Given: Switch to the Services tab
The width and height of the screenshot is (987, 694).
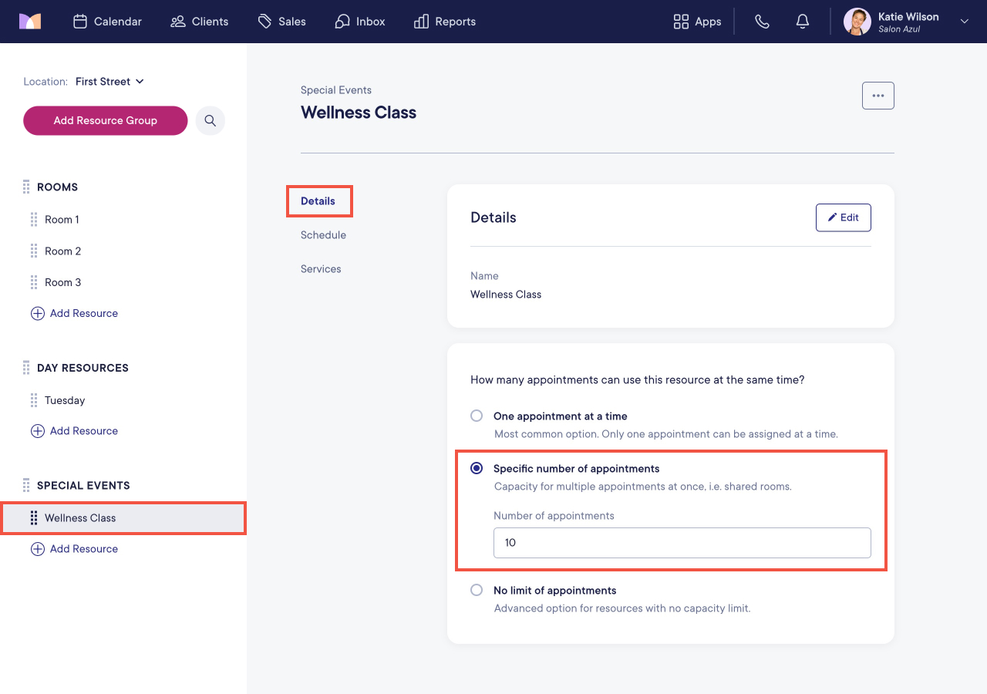Looking at the screenshot, I should pyautogui.click(x=321, y=269).
